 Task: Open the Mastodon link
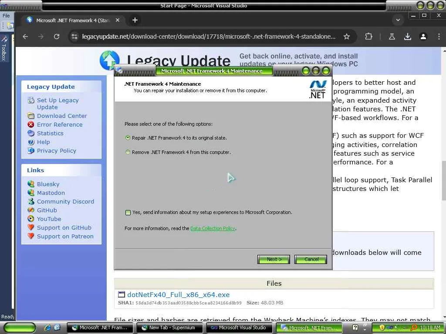click(x=51, y=193)
